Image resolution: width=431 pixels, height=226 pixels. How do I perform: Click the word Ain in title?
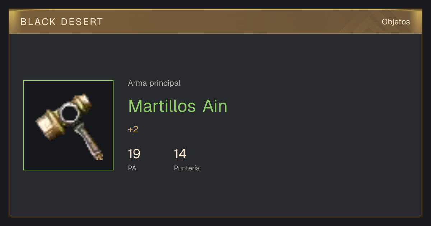tap(215, 106)
